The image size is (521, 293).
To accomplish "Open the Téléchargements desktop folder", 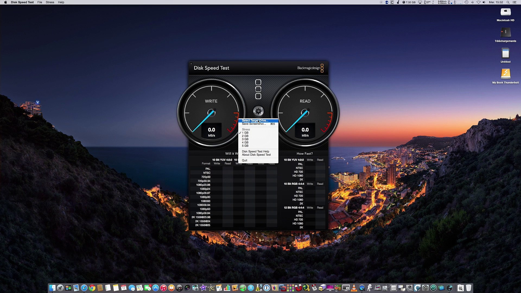I will (x=505, y=33).
